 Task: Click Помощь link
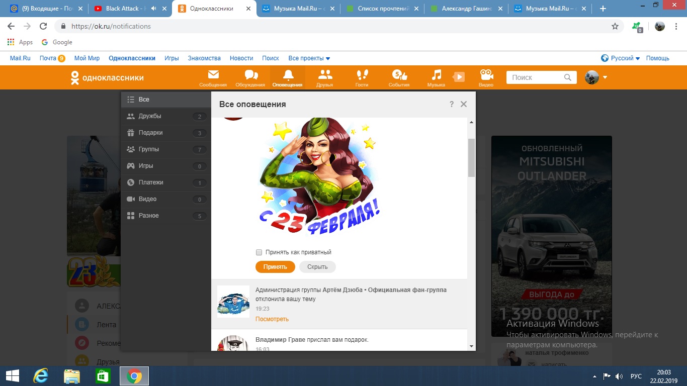tap(658, 58)
